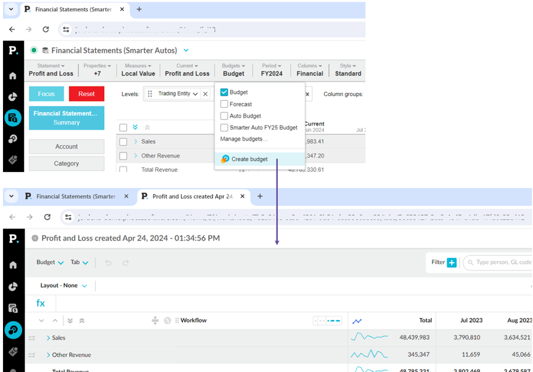Open the Layout - None dropdown
This screenshot has width=533, height=372.
tap(63, 286)
